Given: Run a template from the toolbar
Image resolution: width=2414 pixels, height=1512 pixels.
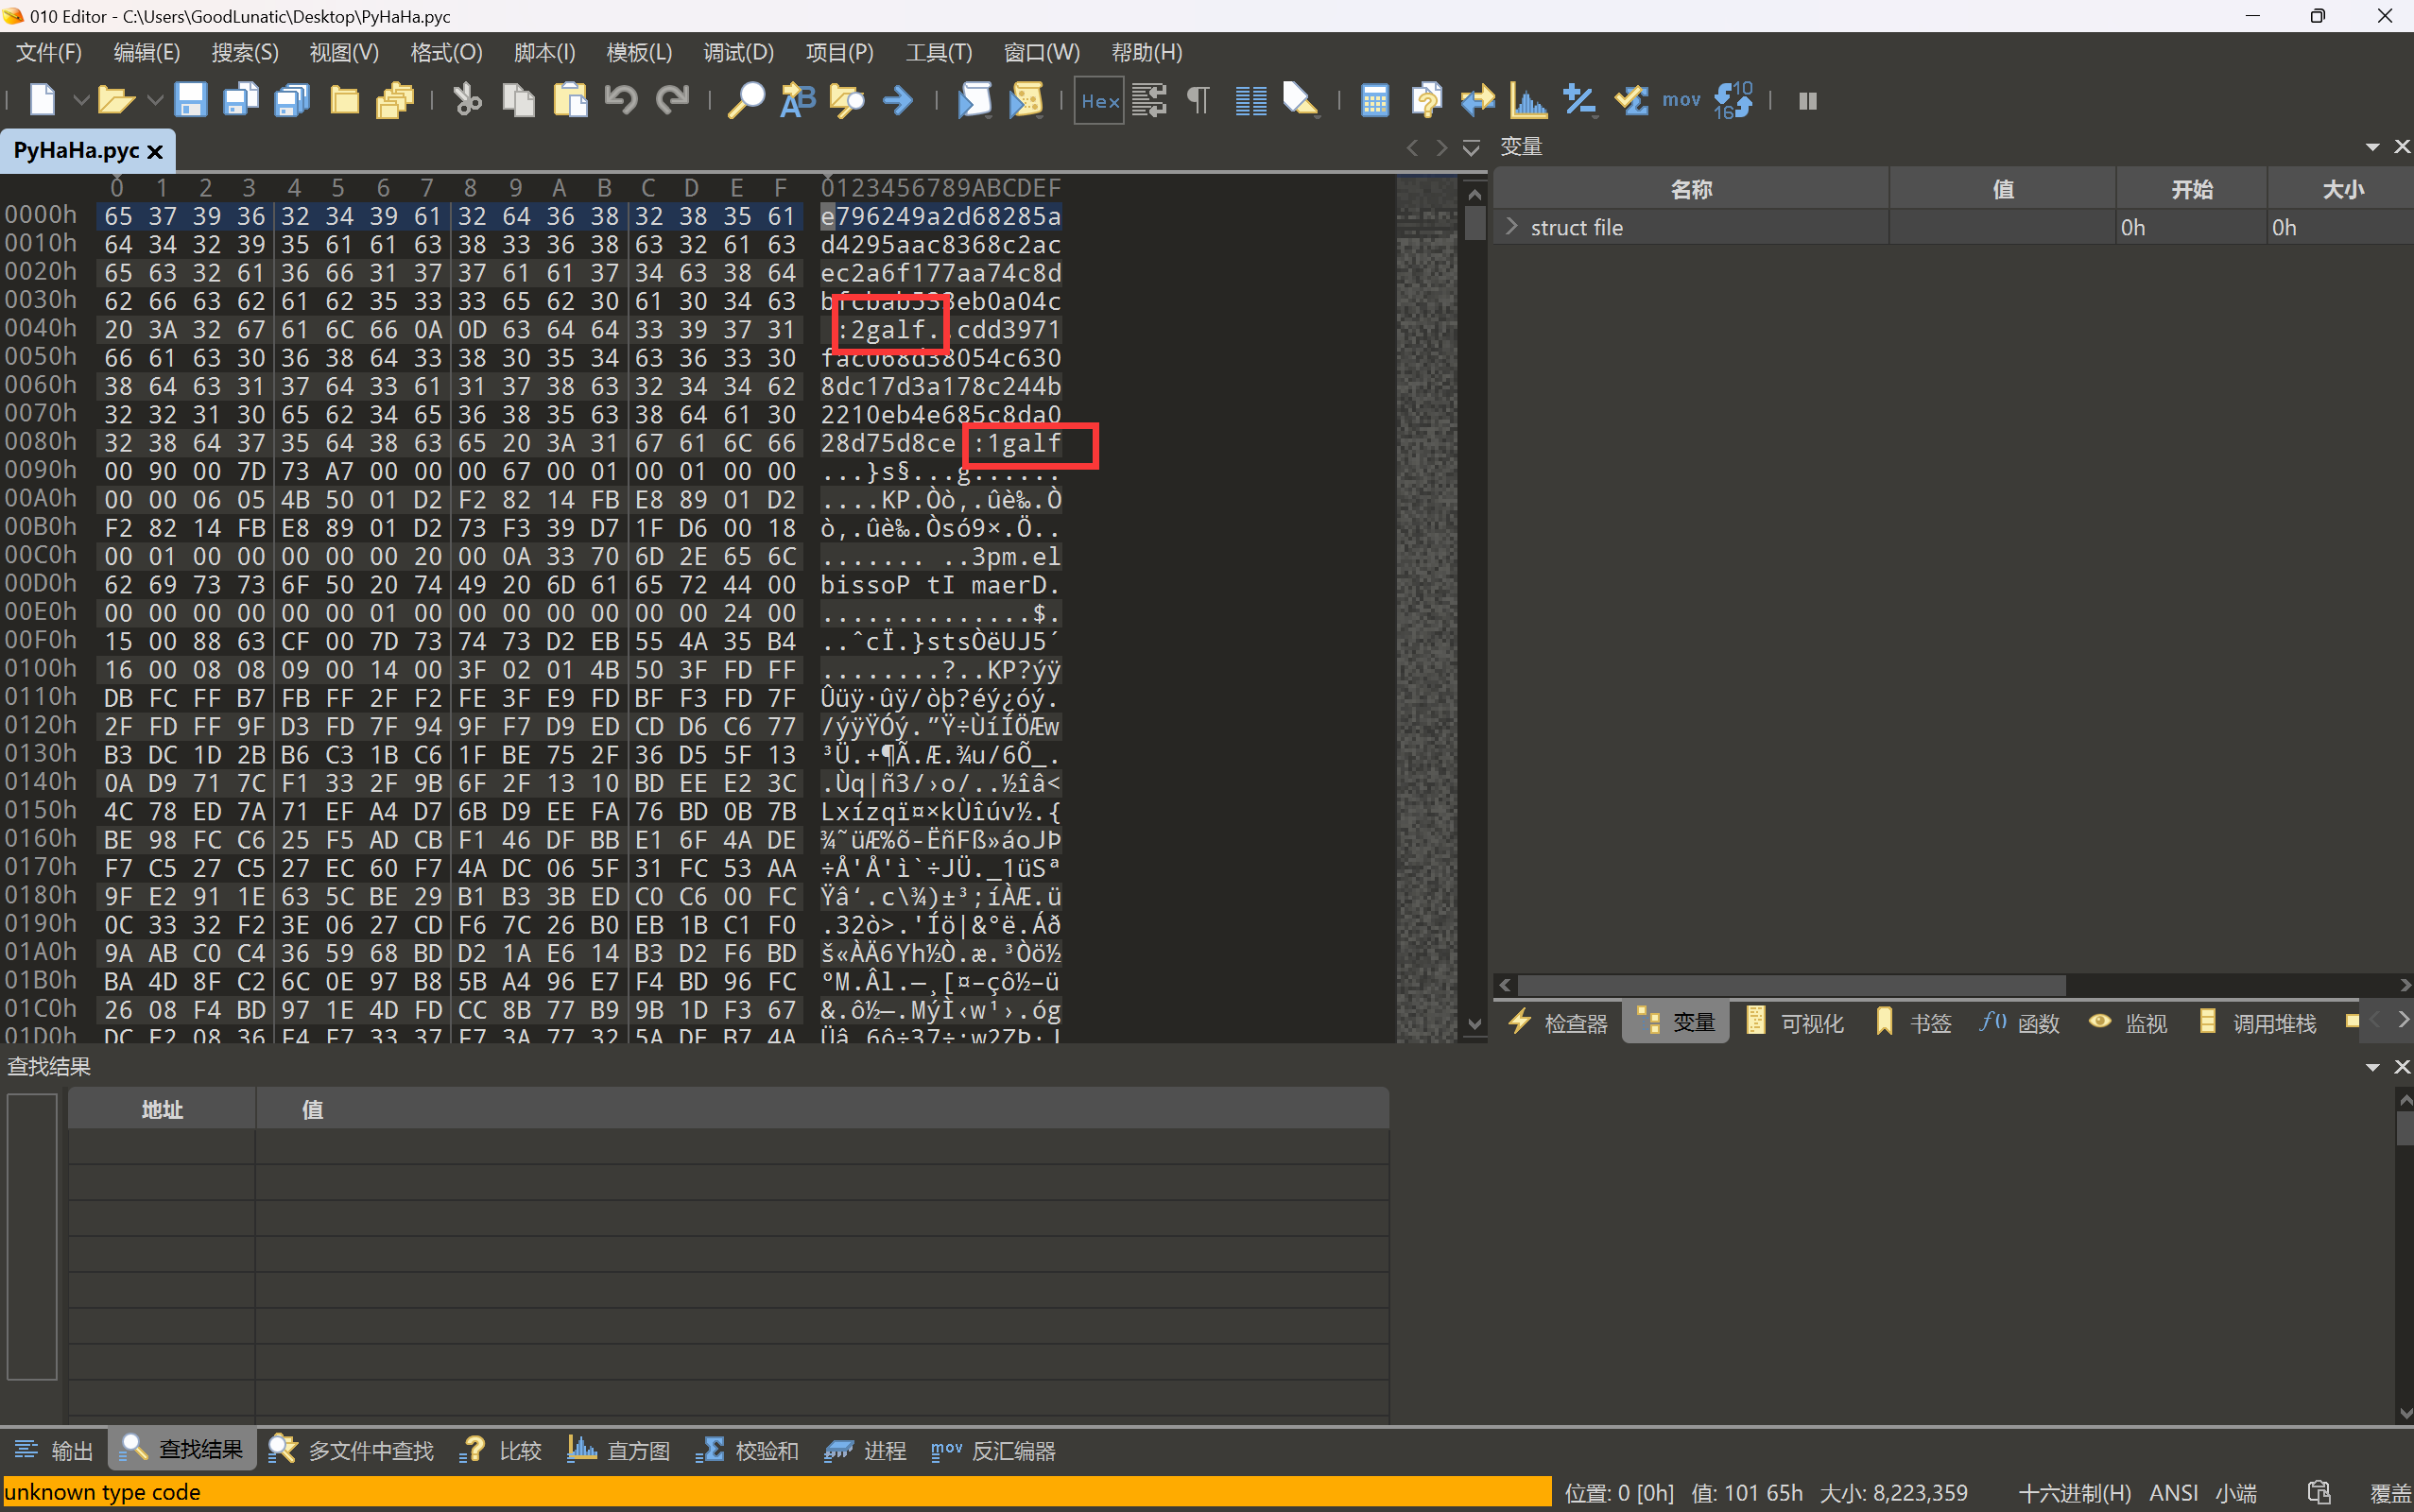Looking at the screenshot, I should click(1026, 100).
